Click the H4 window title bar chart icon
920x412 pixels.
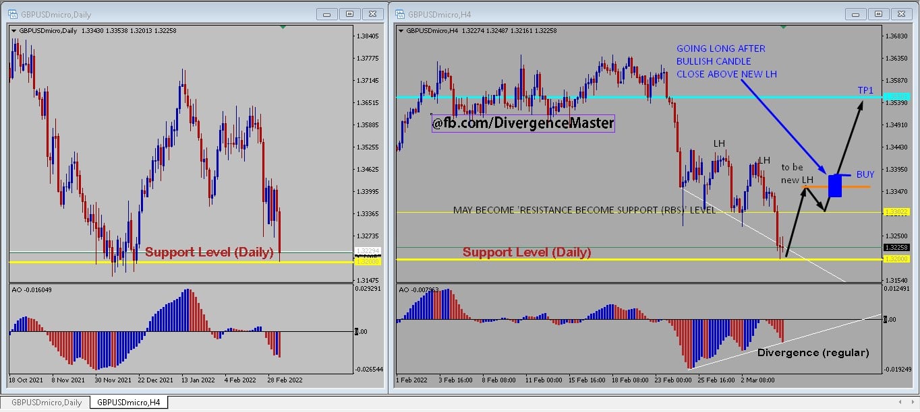(400, 13)
